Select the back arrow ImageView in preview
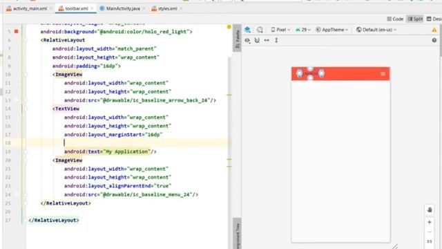Image resolution: width=442 pixels, height=249 pixels. tap(299, 73)
